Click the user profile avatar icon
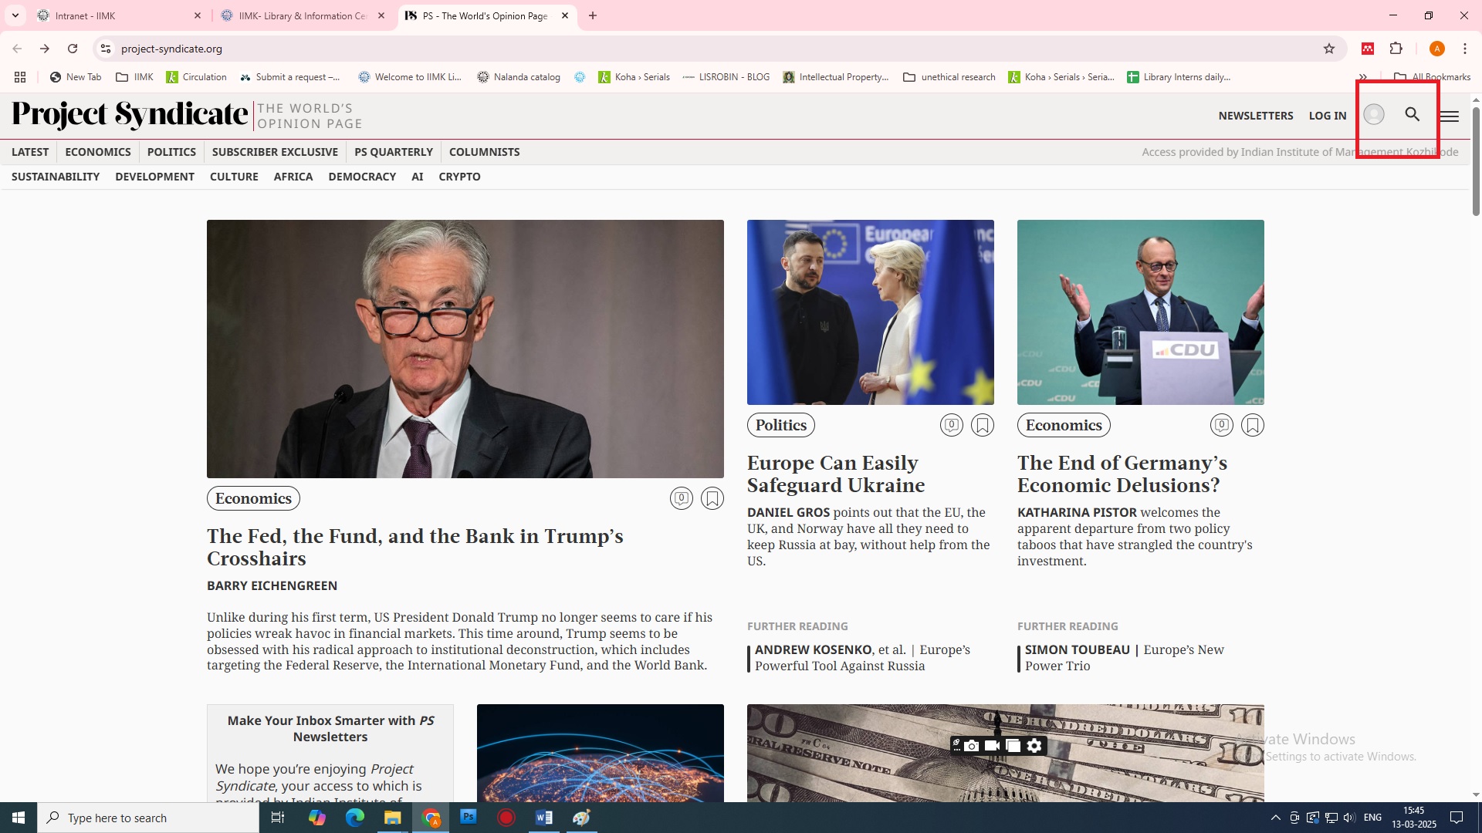 click(1373, 115)
